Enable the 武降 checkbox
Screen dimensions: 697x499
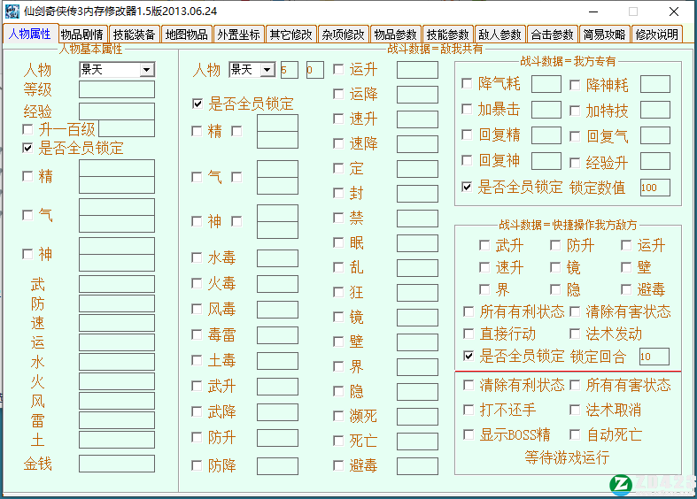pos(197,411)
